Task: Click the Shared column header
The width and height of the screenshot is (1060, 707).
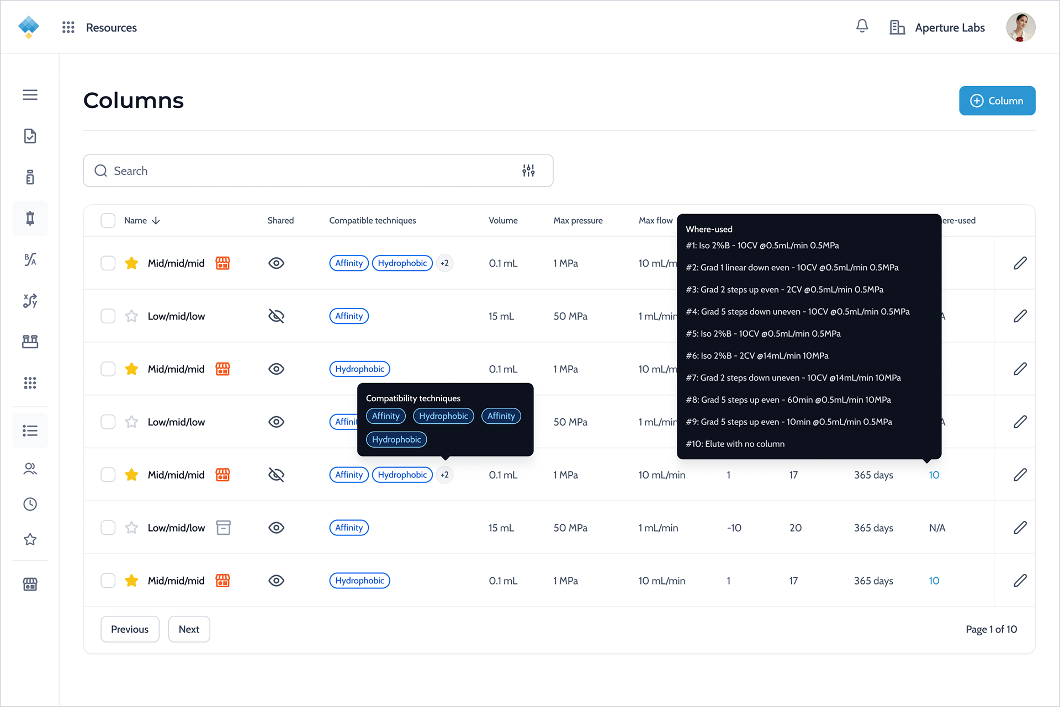Action: (280, 220)
